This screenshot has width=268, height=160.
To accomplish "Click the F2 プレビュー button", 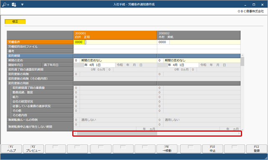I will tap(33, 149).
